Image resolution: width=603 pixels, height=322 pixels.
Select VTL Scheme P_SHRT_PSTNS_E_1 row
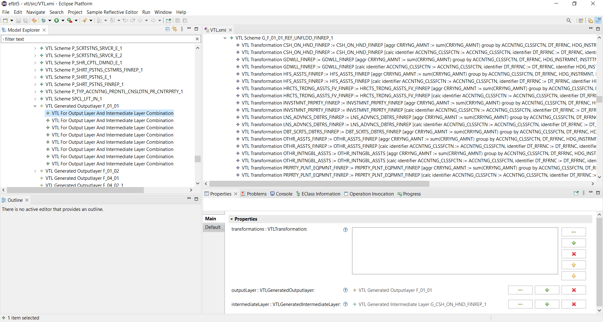point(78,77)
